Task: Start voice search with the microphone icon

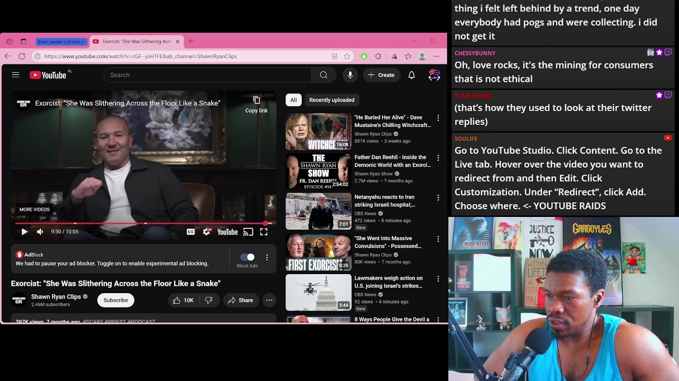Action: pos(350,75)
